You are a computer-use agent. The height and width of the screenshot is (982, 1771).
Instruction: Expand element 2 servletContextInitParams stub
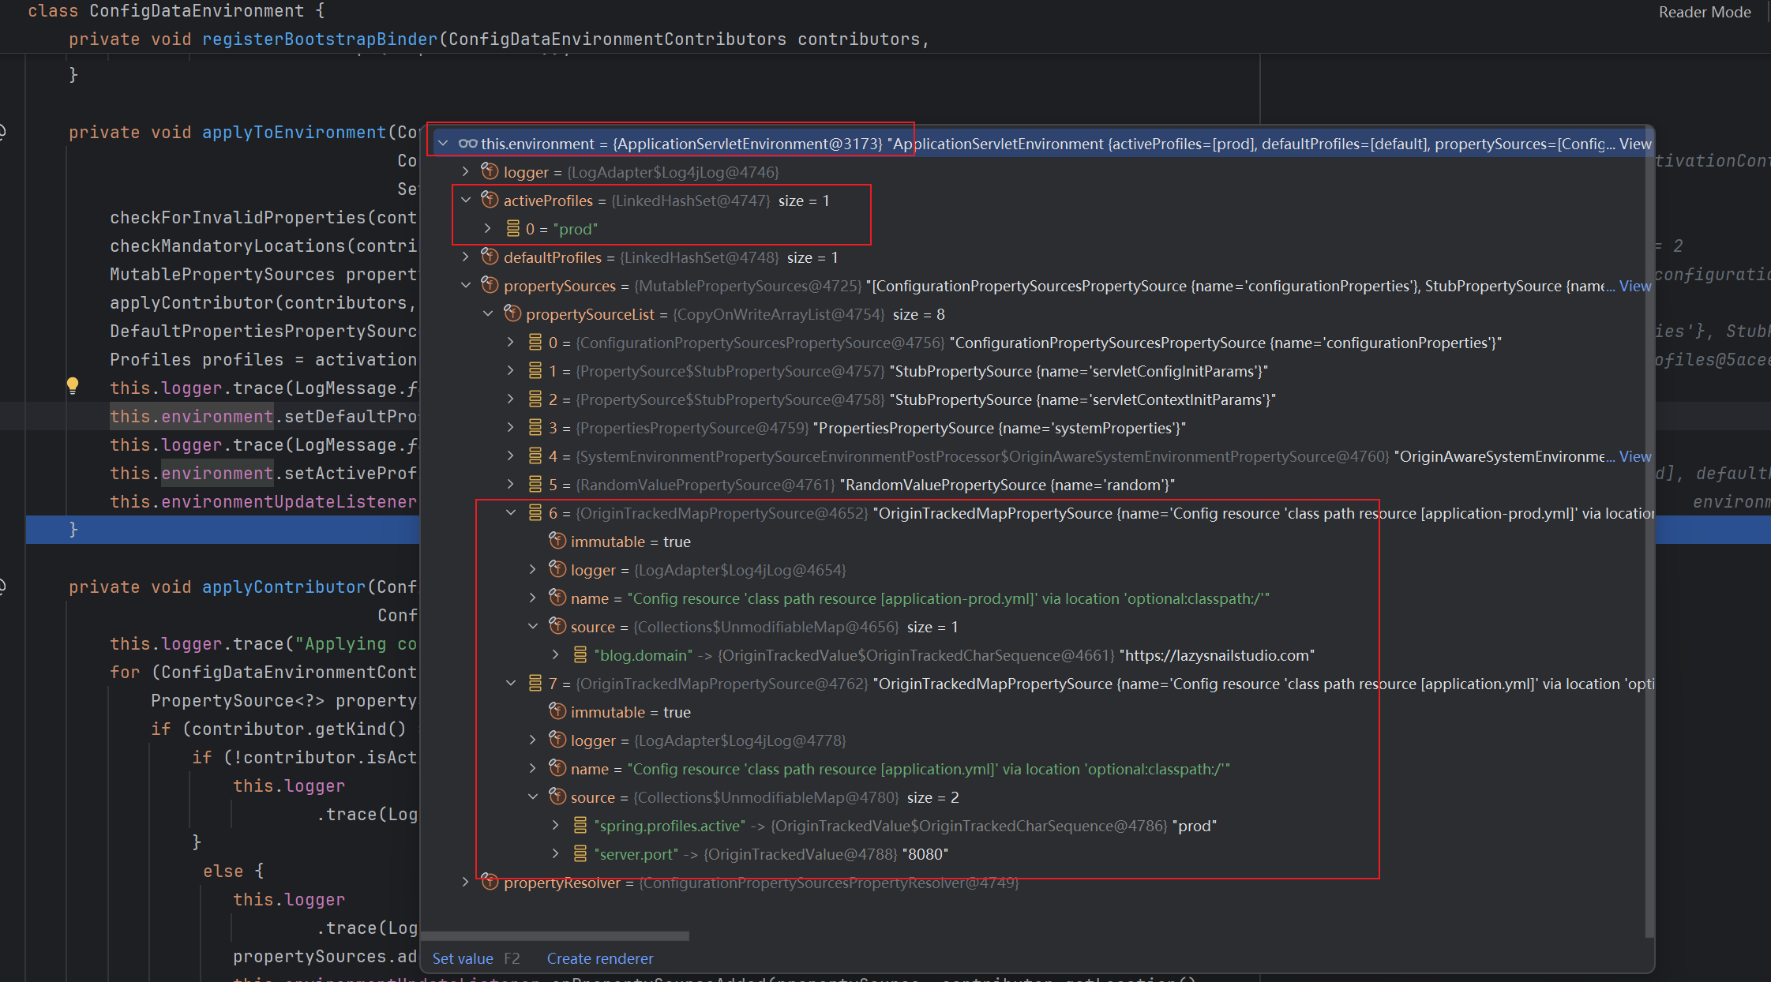(x=510, y=399)
